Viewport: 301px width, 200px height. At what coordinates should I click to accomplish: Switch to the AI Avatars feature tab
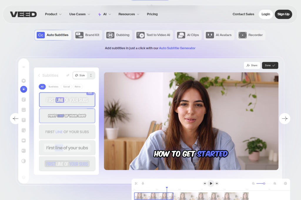pyautogui.click(x=219, y=35)
